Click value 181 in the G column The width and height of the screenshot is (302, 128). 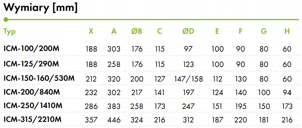click(x=264, y=120)
